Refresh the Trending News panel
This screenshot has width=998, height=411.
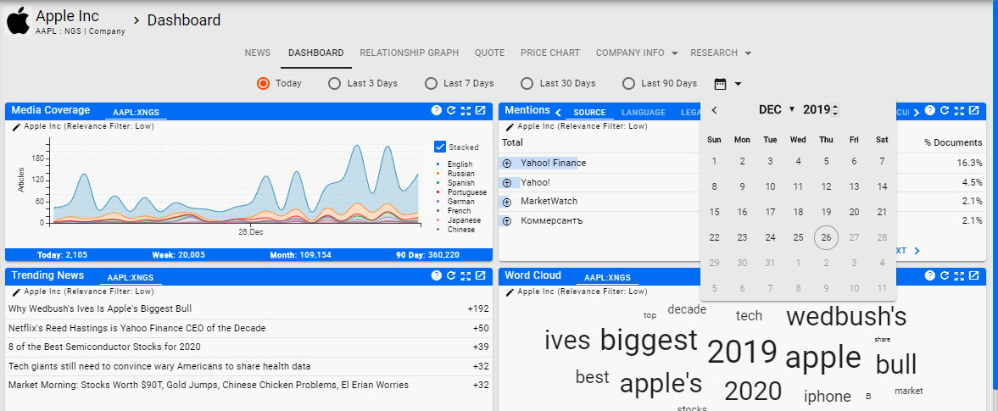[x=451, y=276]
